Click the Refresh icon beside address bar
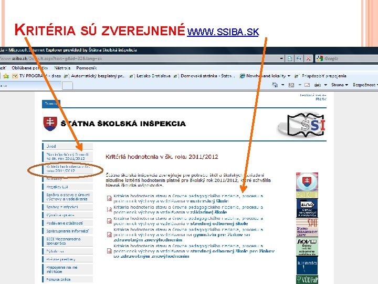378x284 pixels. tap(299, 58)
